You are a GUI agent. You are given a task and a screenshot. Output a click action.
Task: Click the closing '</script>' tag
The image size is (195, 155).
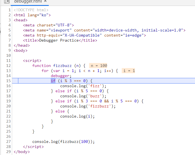33,147
